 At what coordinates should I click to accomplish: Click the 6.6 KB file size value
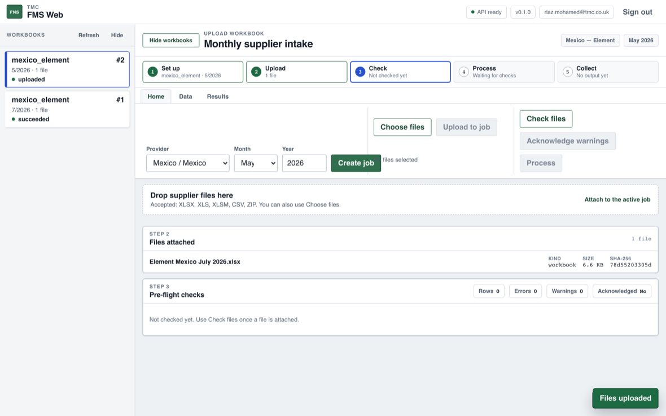point(593,265)
